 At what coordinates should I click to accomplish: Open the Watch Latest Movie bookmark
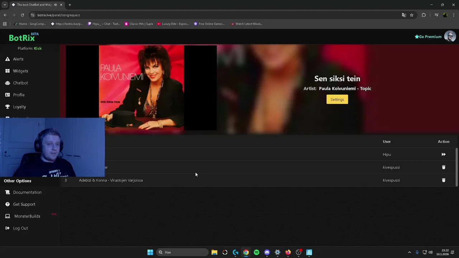[x=246, y=24]
